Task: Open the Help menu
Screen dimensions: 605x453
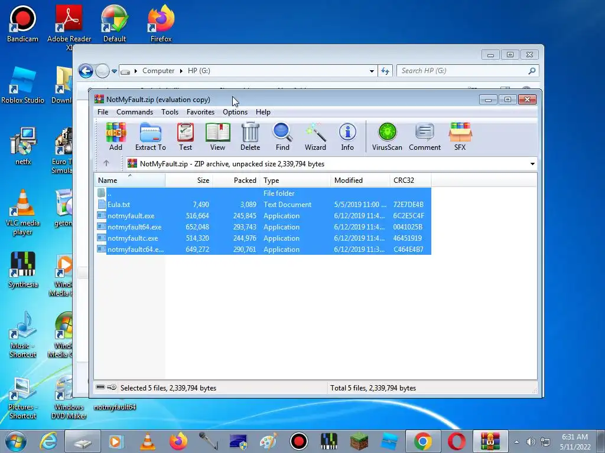Action: (263, 112)
